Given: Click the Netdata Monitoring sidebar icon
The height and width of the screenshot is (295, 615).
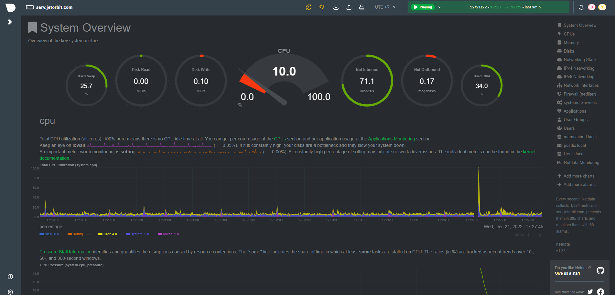Looking at the screenshot, I should point(560,162).
